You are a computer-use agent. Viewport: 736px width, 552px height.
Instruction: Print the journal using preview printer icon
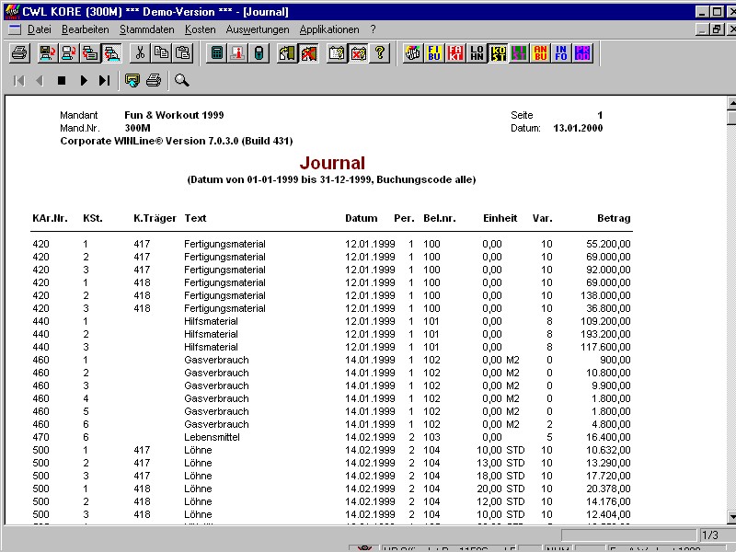(154, 80)
